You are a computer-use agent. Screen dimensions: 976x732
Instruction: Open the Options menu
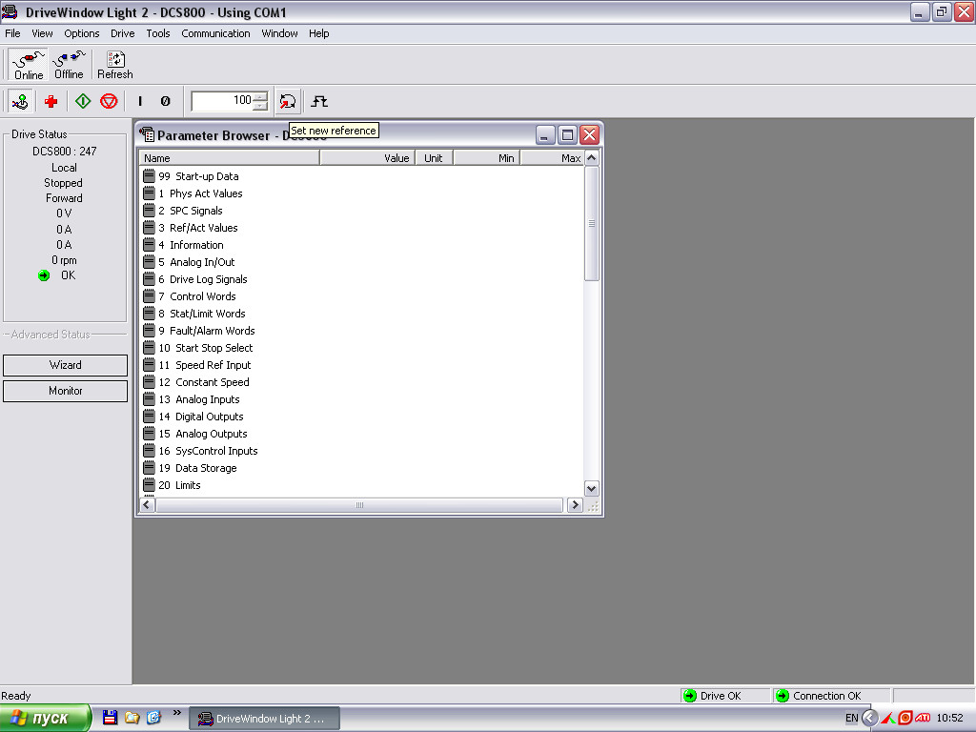pos(82,33)
